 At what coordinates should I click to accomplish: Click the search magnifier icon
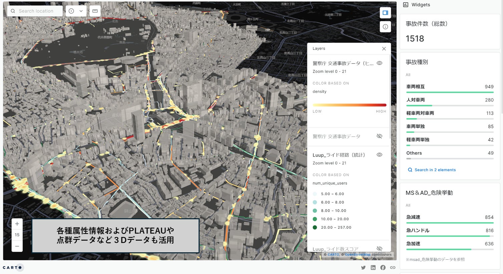tap(13, 11)
